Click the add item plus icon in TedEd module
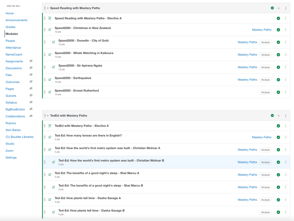 click(279, 116)
